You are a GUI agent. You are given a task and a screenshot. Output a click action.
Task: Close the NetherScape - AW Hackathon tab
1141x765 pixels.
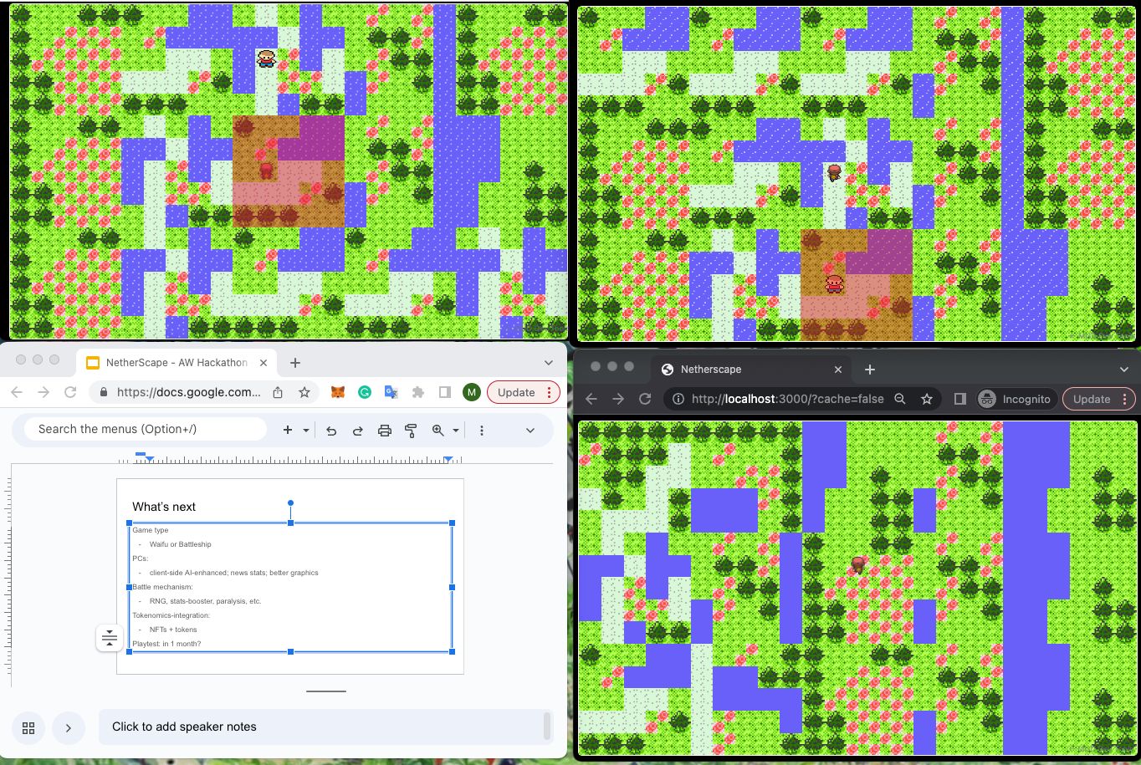coord(264,363)
